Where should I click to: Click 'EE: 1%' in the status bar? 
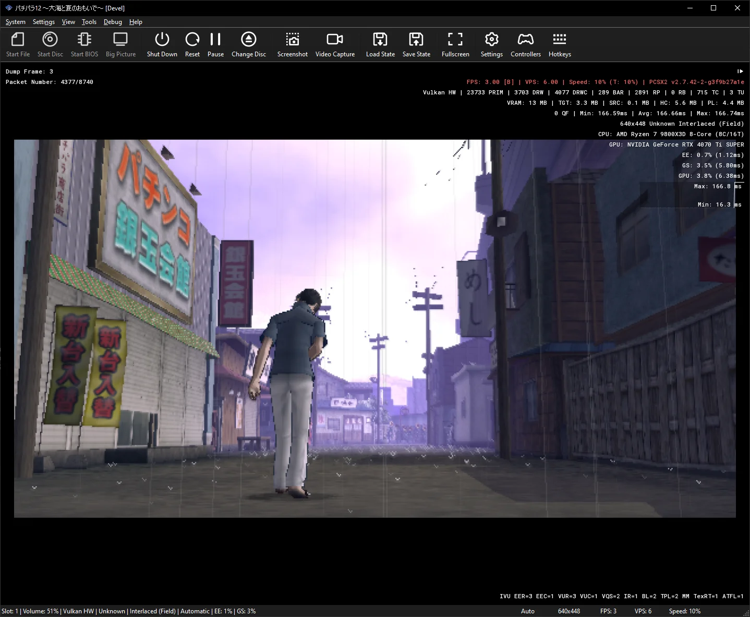pos(223,611)
